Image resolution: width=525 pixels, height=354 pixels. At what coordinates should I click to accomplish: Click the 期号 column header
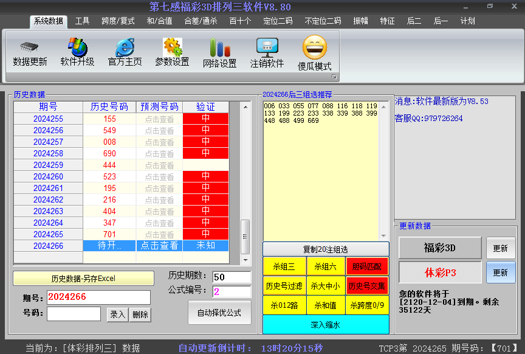(48, 107)
